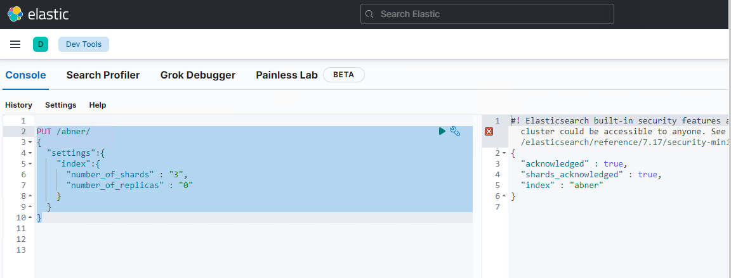
Task: Click the "number_of_shards" line
Action: (126, 174)
